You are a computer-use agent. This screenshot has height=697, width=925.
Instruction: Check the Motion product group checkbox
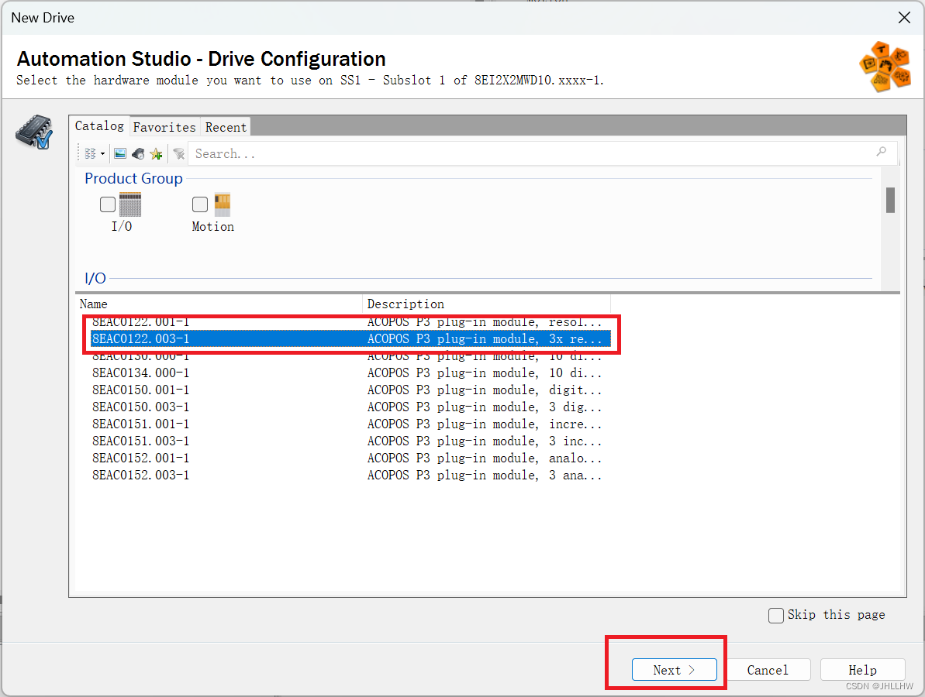click(199, 204)
